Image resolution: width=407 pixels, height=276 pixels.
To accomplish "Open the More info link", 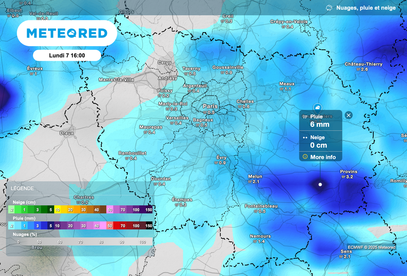I will (x=323, y=157).
